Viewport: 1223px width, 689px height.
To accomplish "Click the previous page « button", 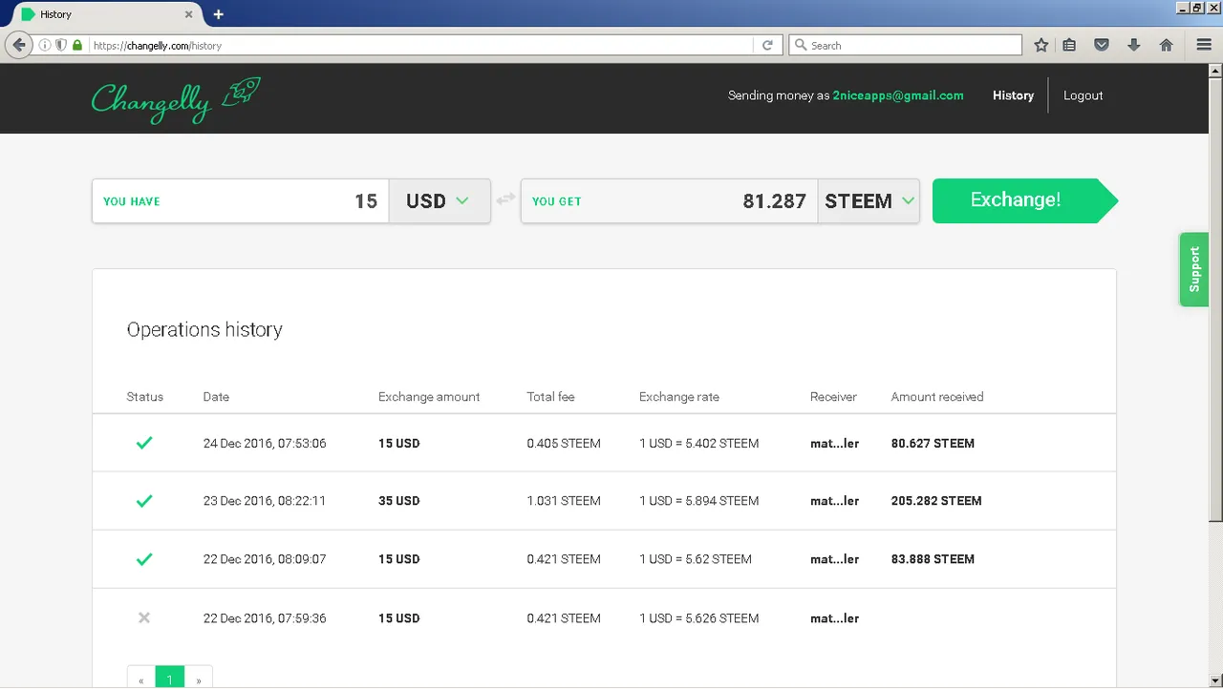I will pyautogui.click(x=141, y=679).
